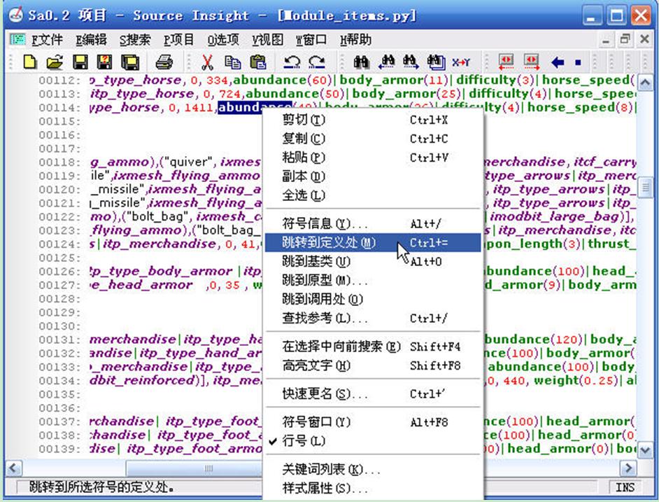The width and height of the screenshot is (659, 502).
Task: Click the Cut scissors icon
Action: (207, 62)
